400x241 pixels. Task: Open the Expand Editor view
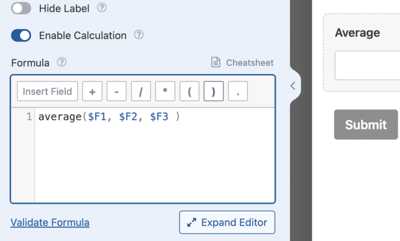click(x=227, y=222)
